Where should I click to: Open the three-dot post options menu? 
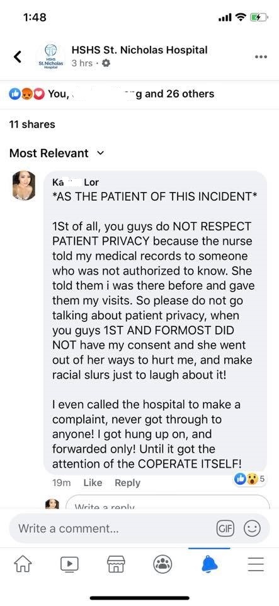[261, 57]
